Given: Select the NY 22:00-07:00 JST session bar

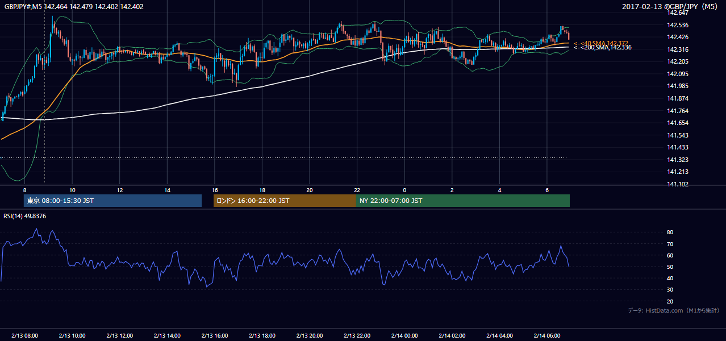Looking at the screenshot, I should (x=463, y=201).
